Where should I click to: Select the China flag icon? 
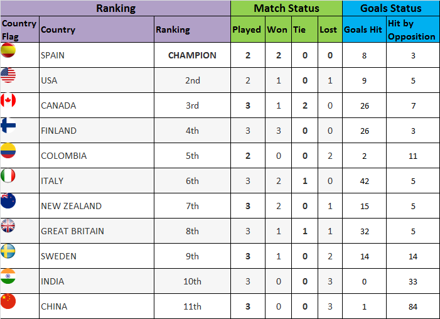click(8, 301)
